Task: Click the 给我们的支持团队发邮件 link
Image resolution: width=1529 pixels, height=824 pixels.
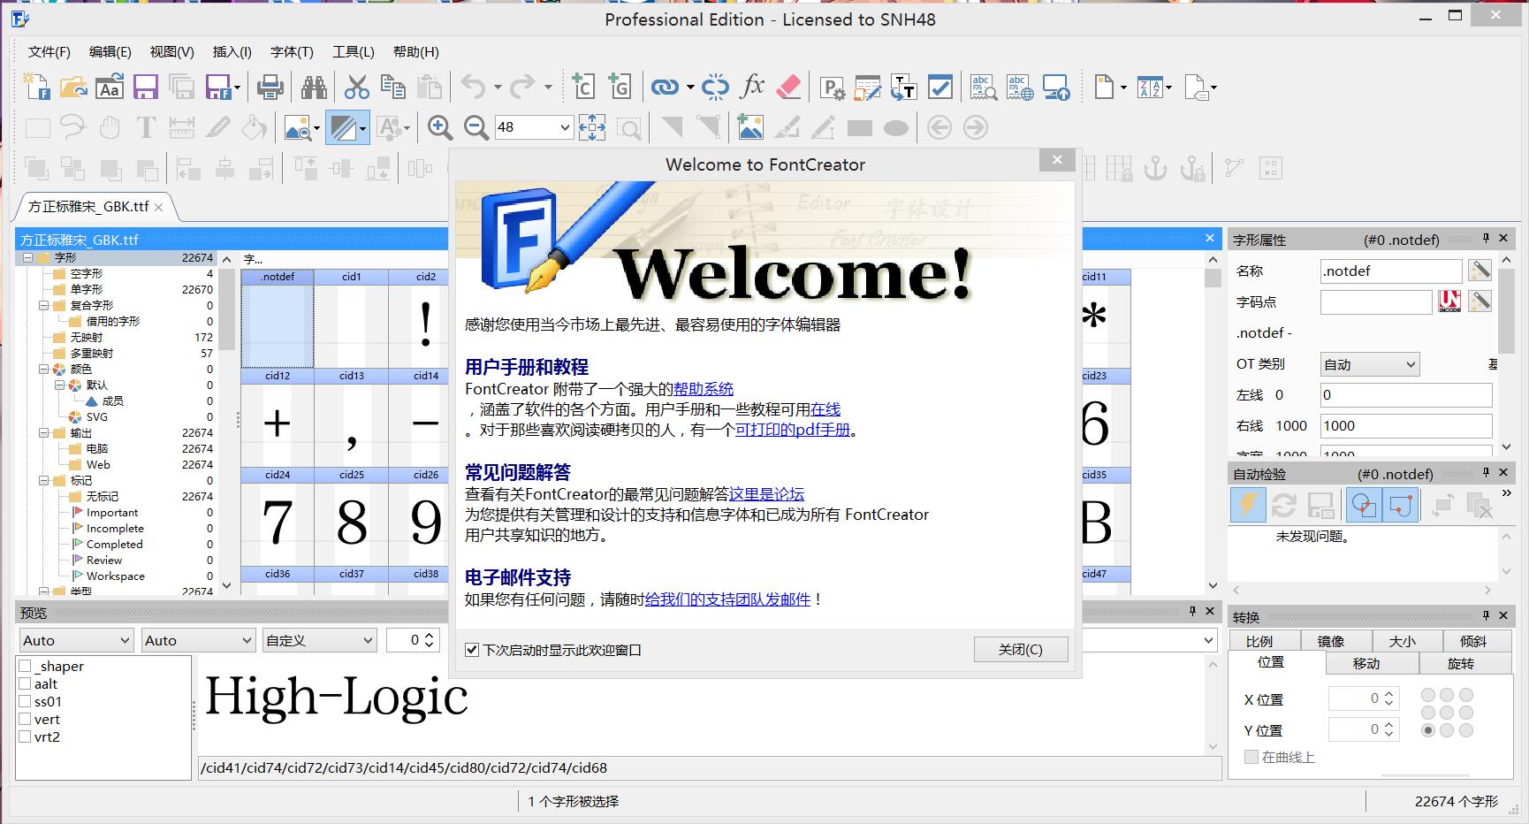Action: click(x=727, y=599)
